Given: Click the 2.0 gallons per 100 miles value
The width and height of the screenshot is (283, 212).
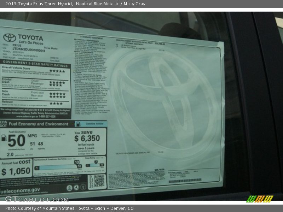Looking at the screenshot, I should coord(10,154).
